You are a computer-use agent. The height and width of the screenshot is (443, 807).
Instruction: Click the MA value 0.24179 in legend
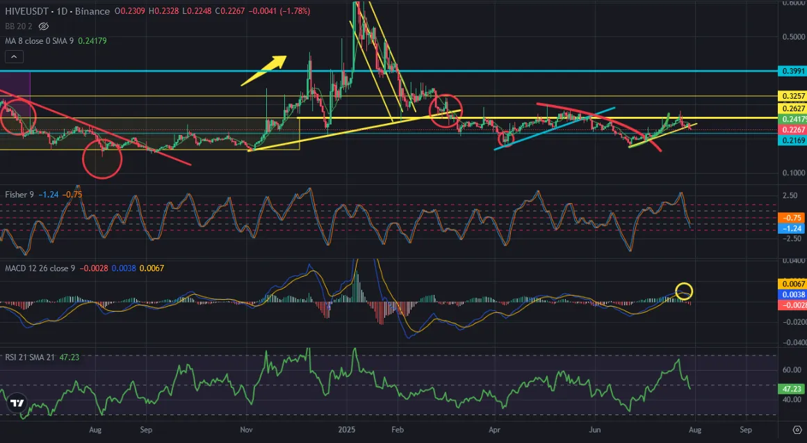pos(92,41)
